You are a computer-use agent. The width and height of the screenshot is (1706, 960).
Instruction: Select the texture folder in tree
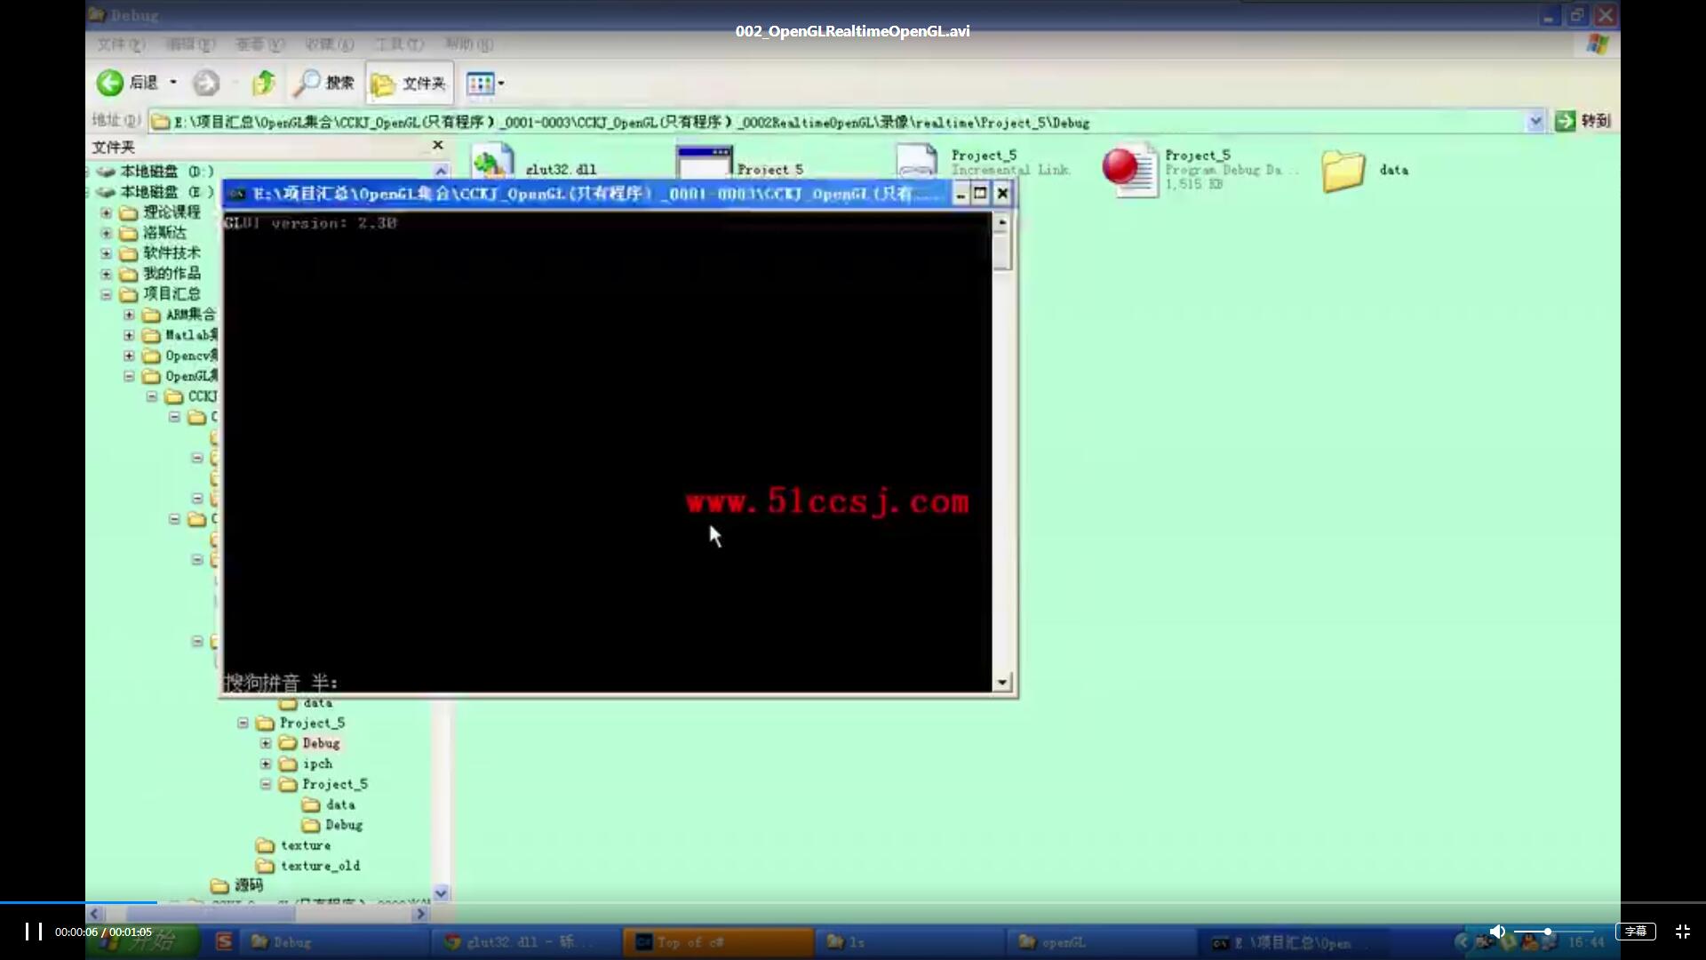point(294,845)
